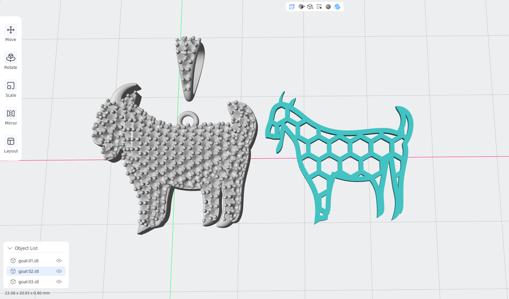Click the info pointer icon in top toolbar

point(319,7)
